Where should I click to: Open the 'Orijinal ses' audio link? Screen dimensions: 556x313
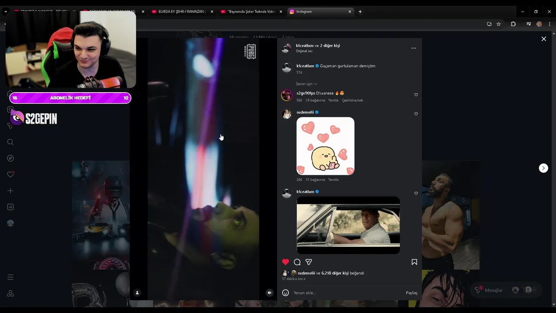(304, 51)
